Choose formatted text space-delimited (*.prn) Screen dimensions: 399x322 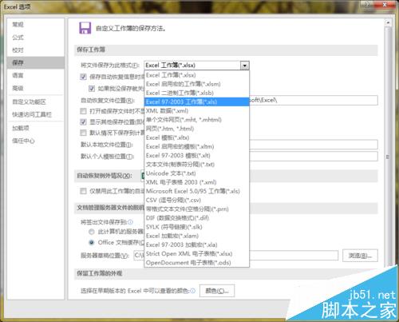coord(197,209)
